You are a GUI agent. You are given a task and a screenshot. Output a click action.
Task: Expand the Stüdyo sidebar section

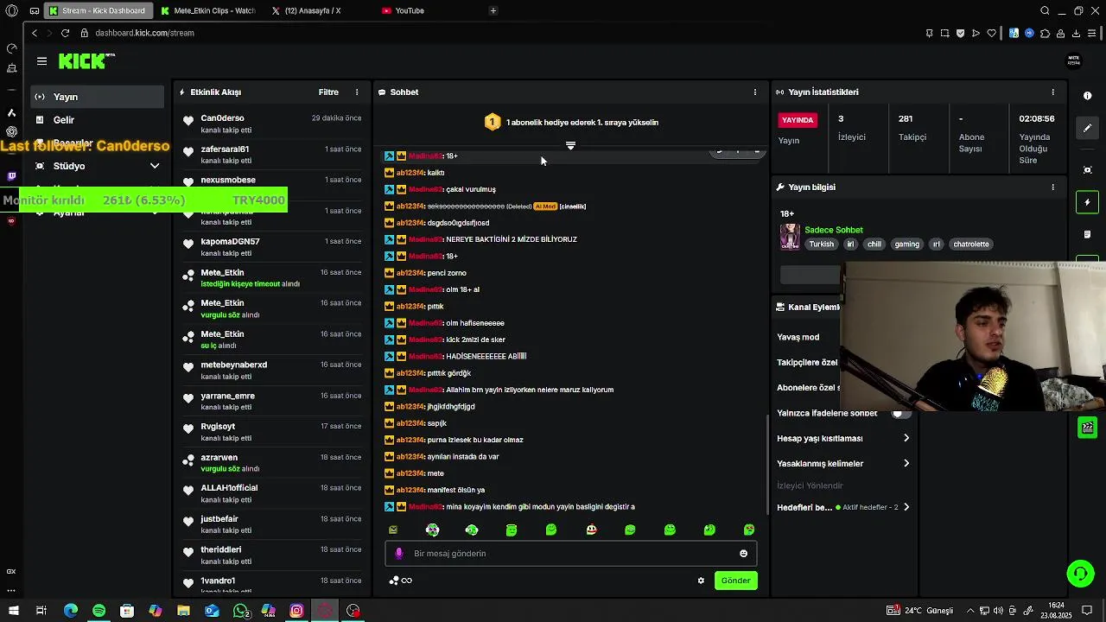click(154, 166)
